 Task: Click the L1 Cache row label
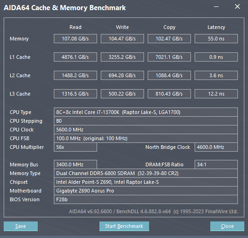20,57
